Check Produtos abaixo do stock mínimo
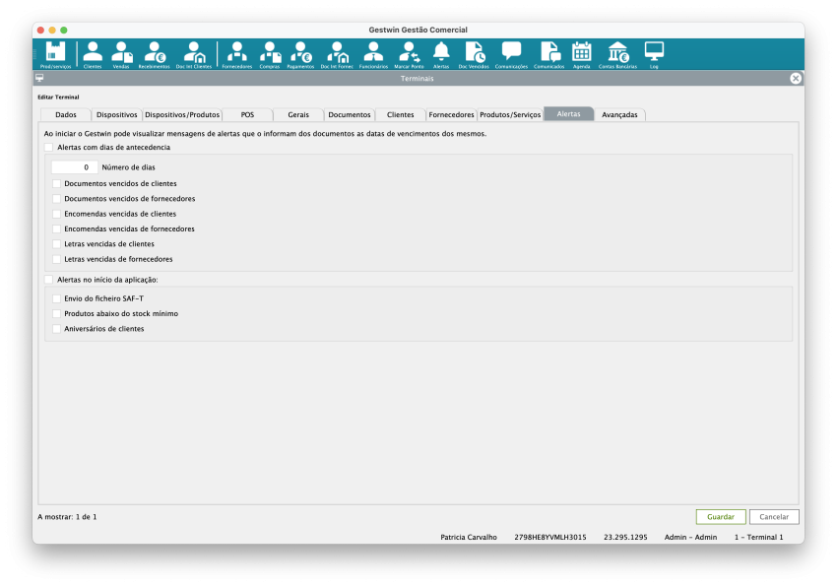The width and height of the screenshot is (837, 587). (x=57, y=313)
